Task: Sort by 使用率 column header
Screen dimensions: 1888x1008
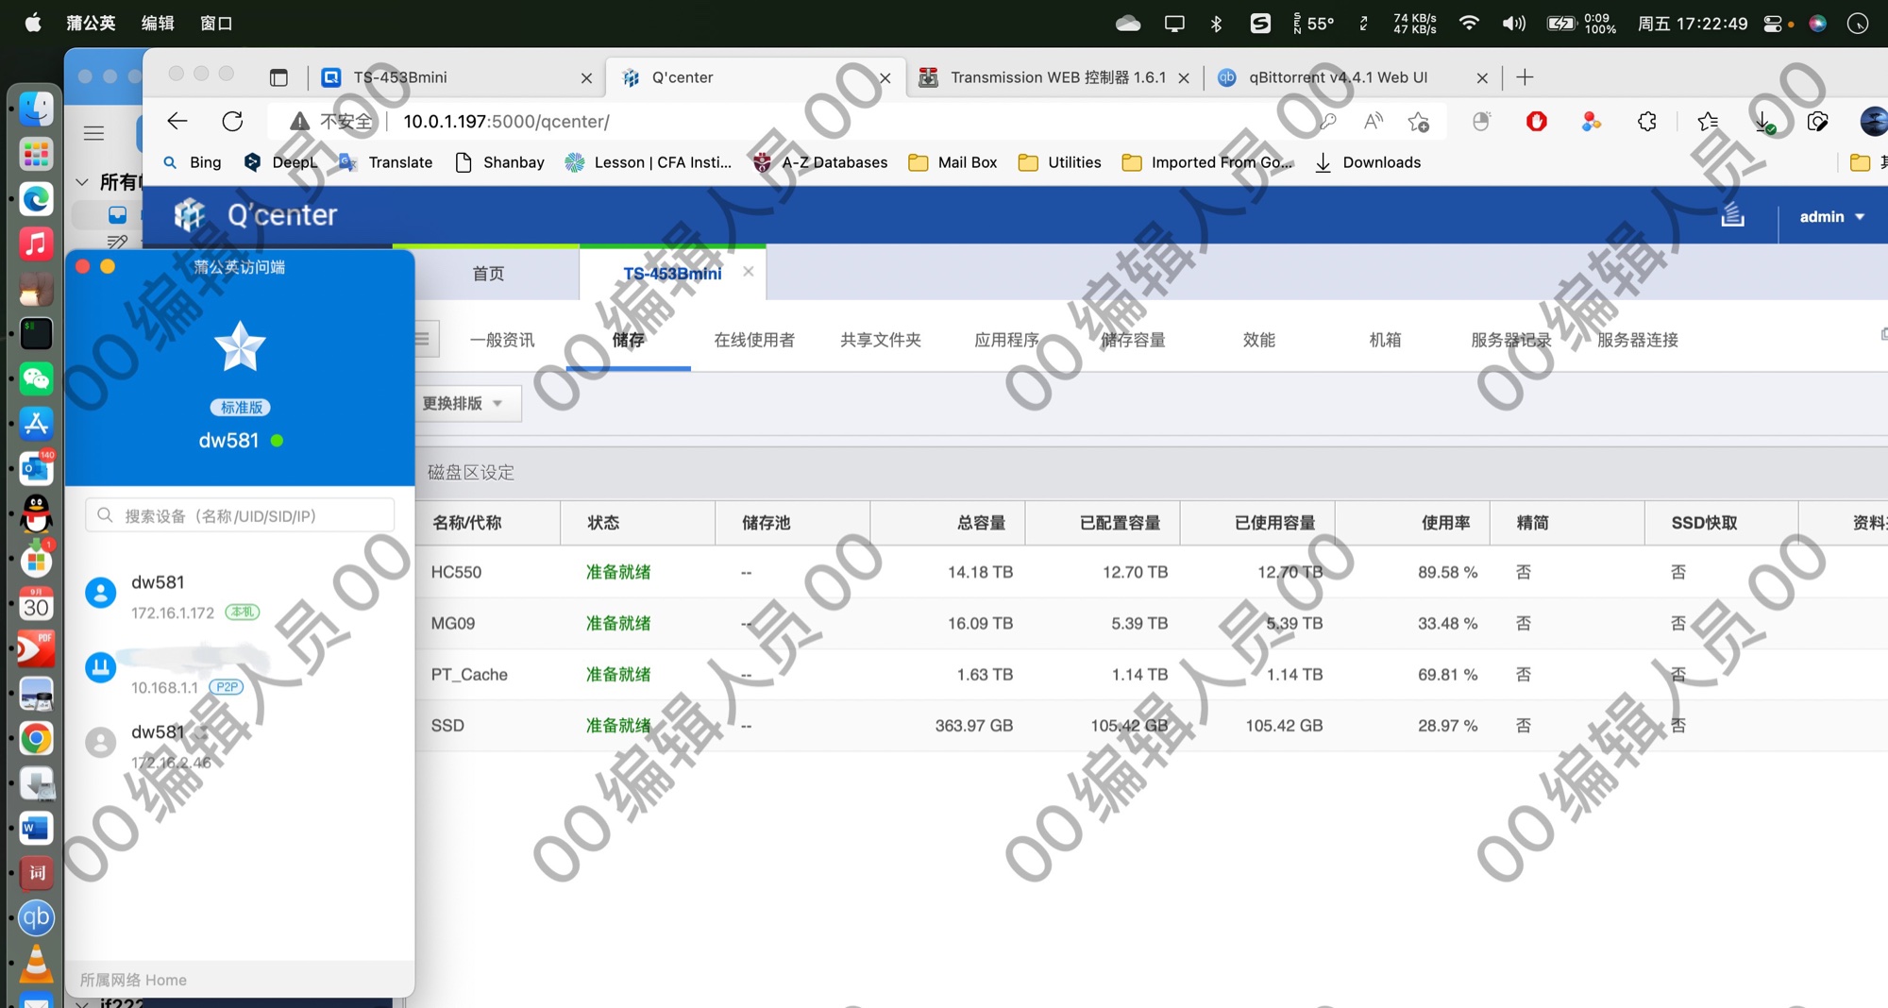Action: pyautogui.click(x=1412, y=523)
